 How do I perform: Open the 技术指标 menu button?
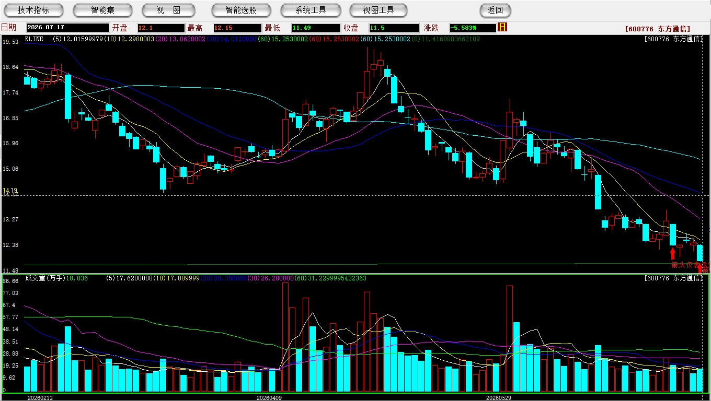pos(33,10)
